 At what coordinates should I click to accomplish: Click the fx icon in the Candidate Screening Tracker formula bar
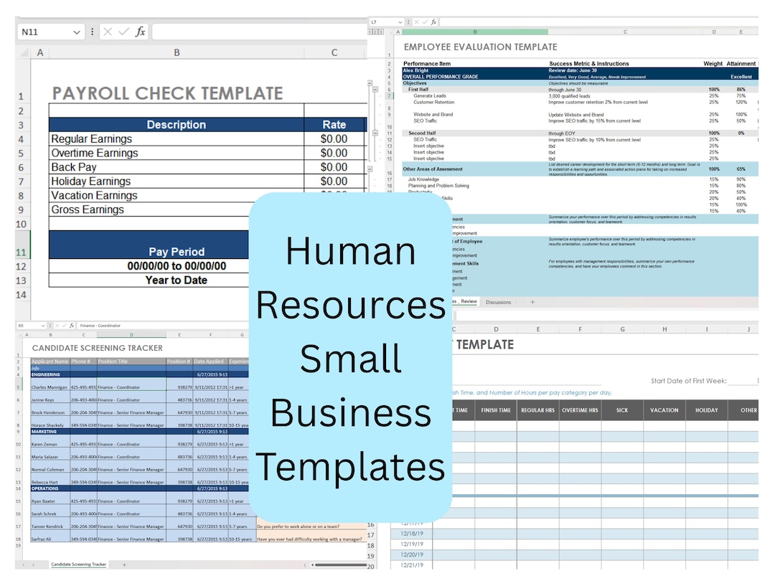coord(72,325)
